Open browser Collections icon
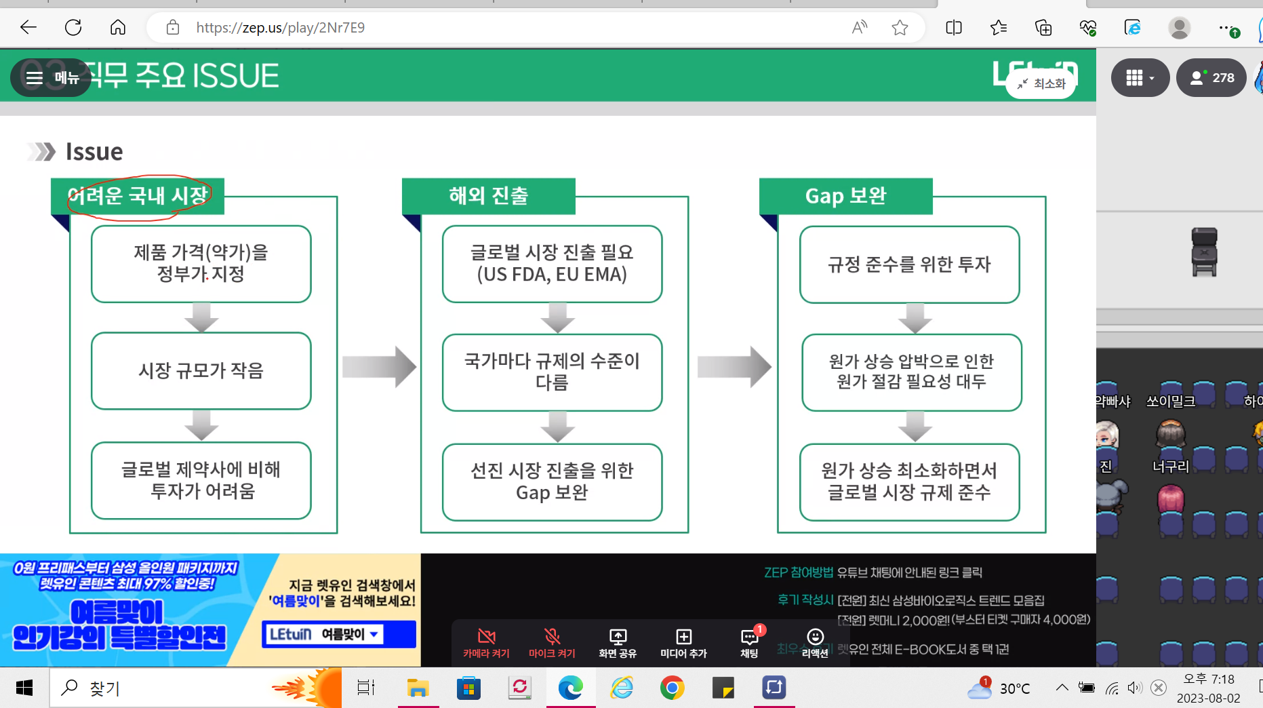This screenshot has height=708, width=1263. 1043,28
